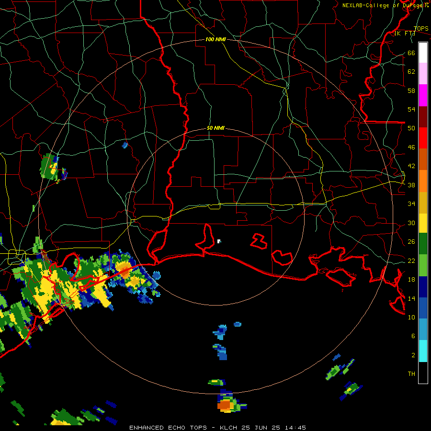This screenshot has width=431, height=431.
Task: Click the "ENHANCED ECHO TOPS" product title
Action: coord(168,428)
